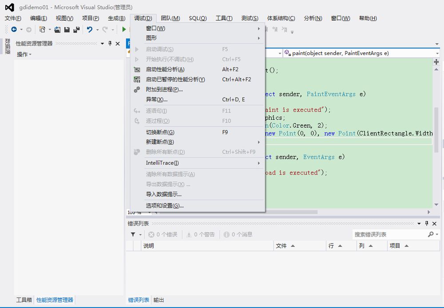
Task: Open the 体系结构(C) menu
Action: pos(281,18)
